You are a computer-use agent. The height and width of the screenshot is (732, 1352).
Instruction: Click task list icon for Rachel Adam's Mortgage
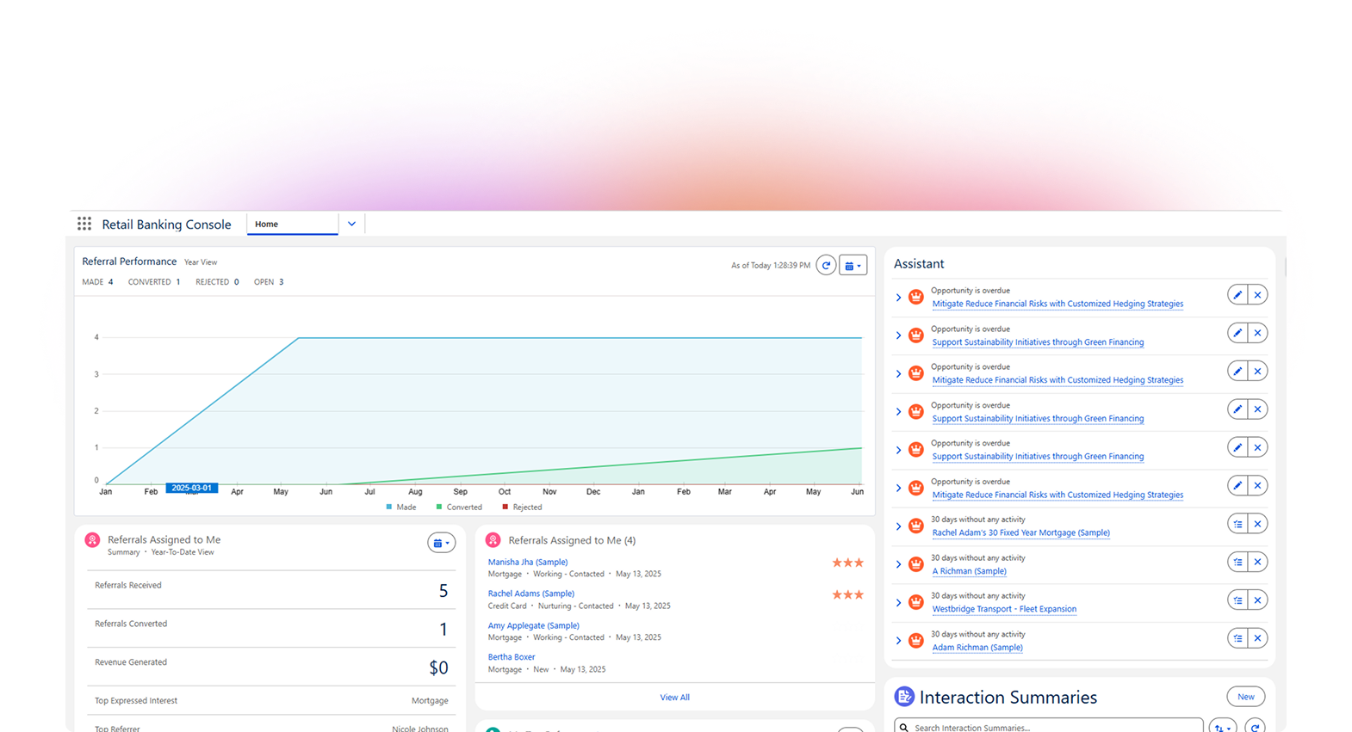coord(1237,524)
